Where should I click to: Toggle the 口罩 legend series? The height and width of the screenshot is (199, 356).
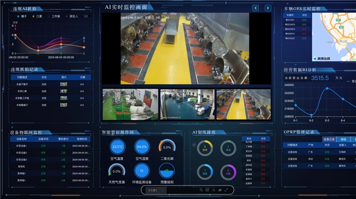(x=37, y=16)
